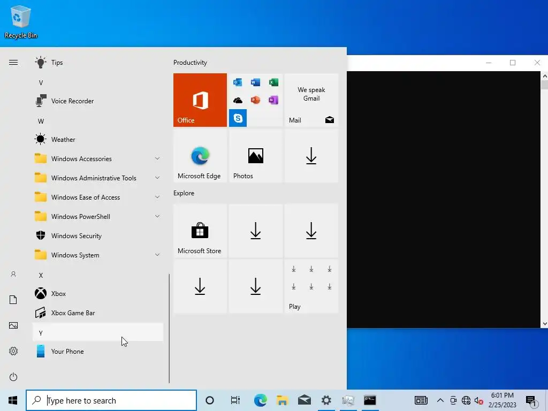
Task: Click the console window scroll-up arrow
Action: pos(544,75)
